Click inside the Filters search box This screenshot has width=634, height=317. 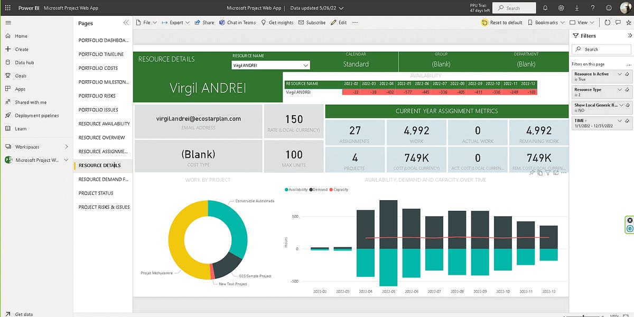pyautogui.click(x=601, y=49)
